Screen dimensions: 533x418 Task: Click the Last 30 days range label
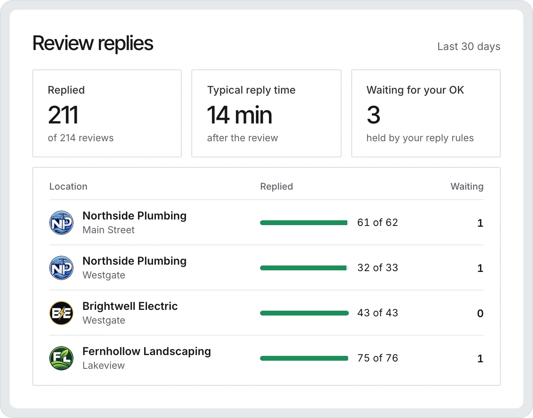pyautogui.click(x=469, y=46)
